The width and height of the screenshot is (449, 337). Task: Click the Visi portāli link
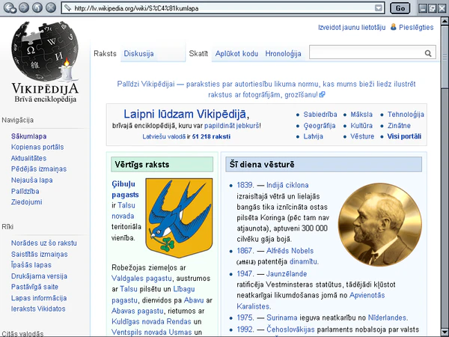click(x=405, y=137)
